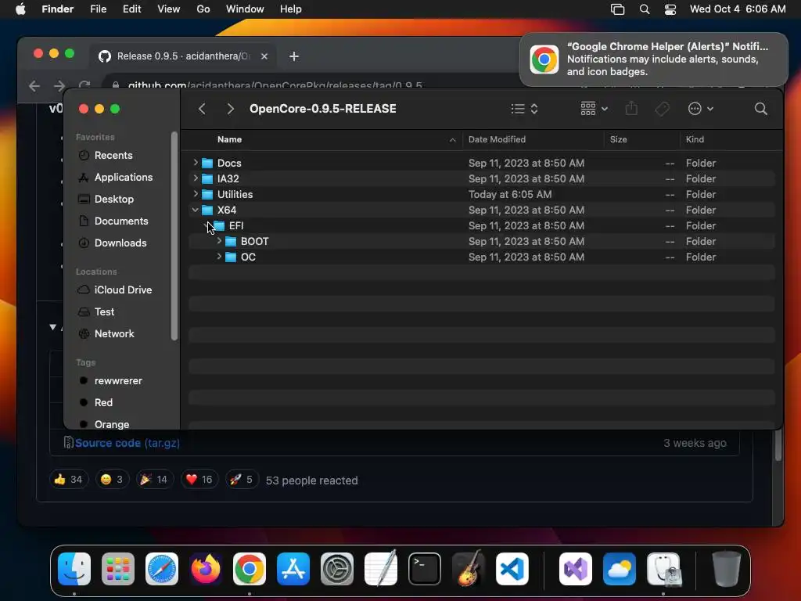Open the View menu

point(169,9)
